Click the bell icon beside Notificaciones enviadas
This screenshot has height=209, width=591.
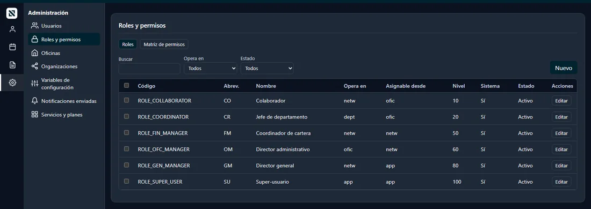pyautogui.click(x=35, y=101)
